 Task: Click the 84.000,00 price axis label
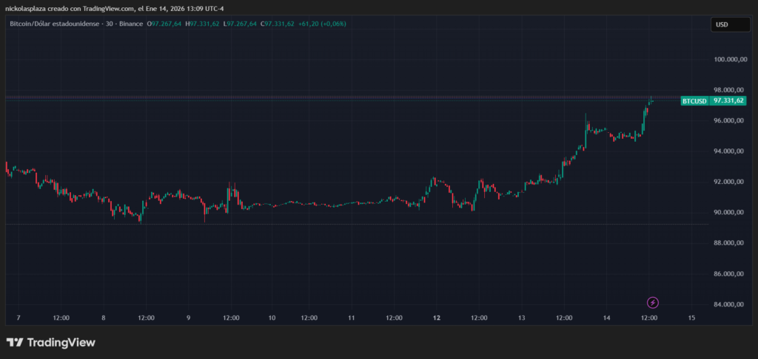[727, 304]
